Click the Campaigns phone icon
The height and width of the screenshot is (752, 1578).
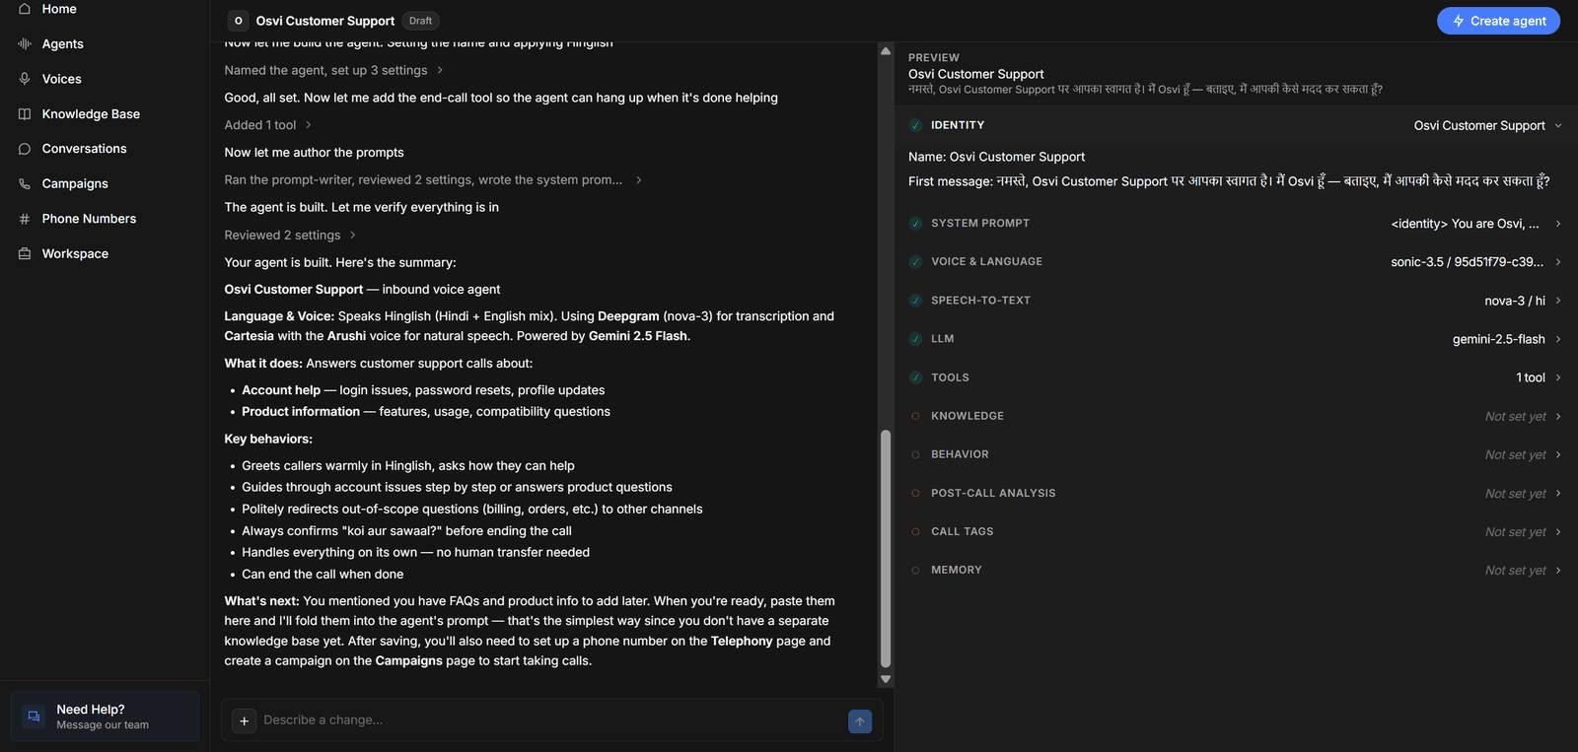25,183
